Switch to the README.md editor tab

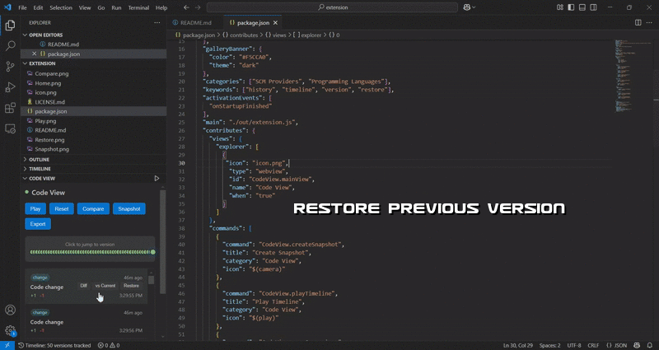[195, 23]
